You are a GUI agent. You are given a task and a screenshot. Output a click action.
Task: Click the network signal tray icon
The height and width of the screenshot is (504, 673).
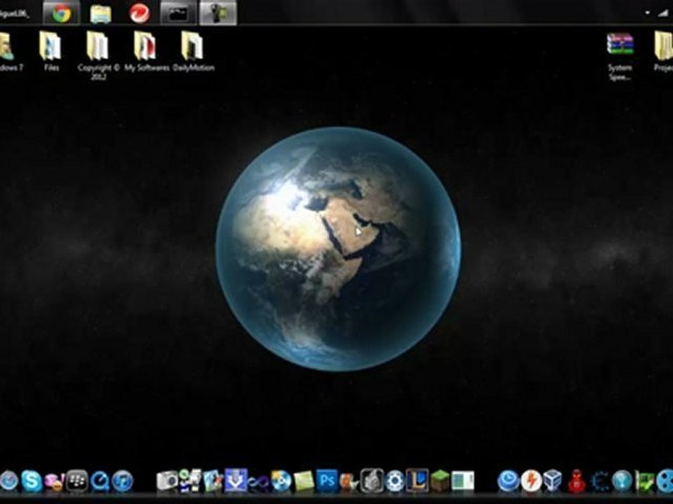click(x=663, y=13)
